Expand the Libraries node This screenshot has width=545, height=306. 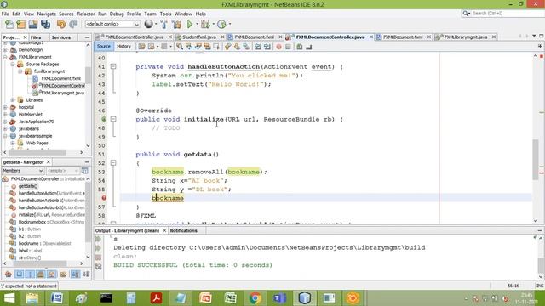pos(13,100)
